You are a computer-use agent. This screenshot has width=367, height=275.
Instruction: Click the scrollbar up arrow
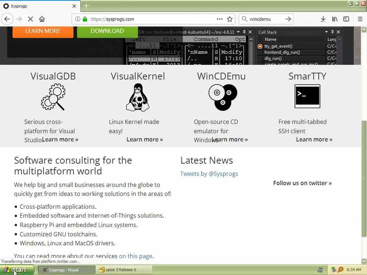364,29
